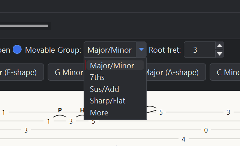
Task: Choose Sus/Add in dropdown list
Action: coord(115,89)
